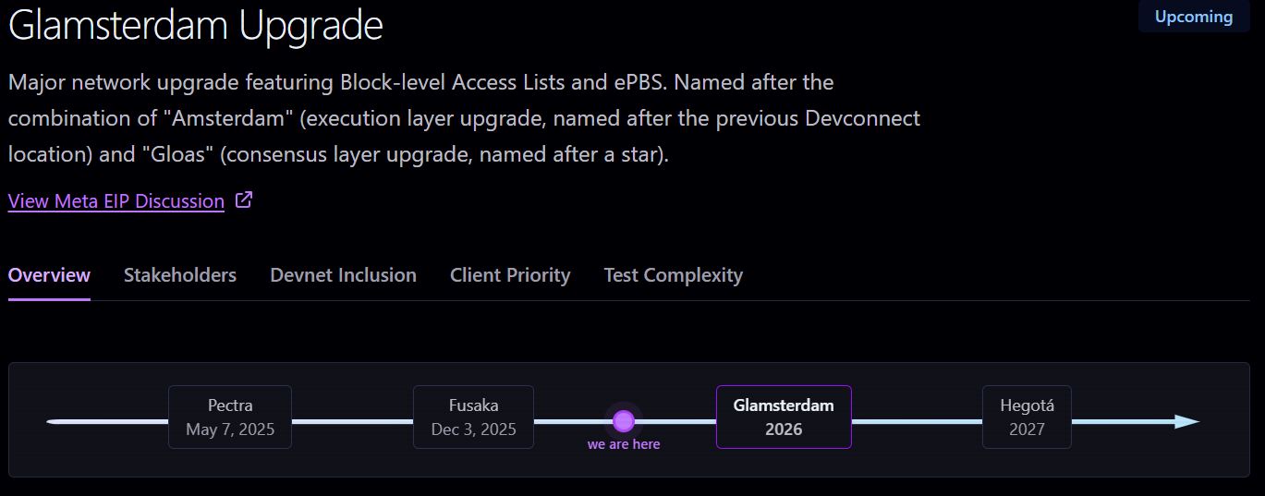1265x496 pixels.
Task: Click the external link icon beside Meta EIP Discussion
Action: [x=244, y=200]
